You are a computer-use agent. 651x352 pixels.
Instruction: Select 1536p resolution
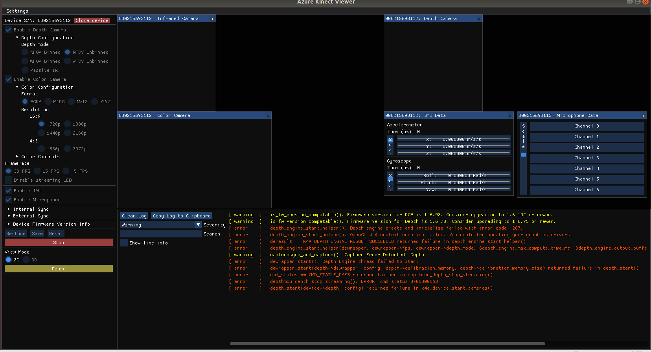pos(41,149)
